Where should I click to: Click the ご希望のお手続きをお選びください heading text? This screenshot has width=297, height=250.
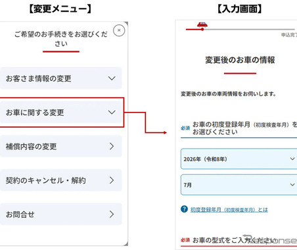[x=61, y=39]
